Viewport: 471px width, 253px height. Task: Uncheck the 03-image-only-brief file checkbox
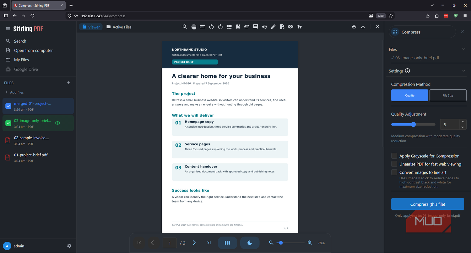(x=8, y=123)
